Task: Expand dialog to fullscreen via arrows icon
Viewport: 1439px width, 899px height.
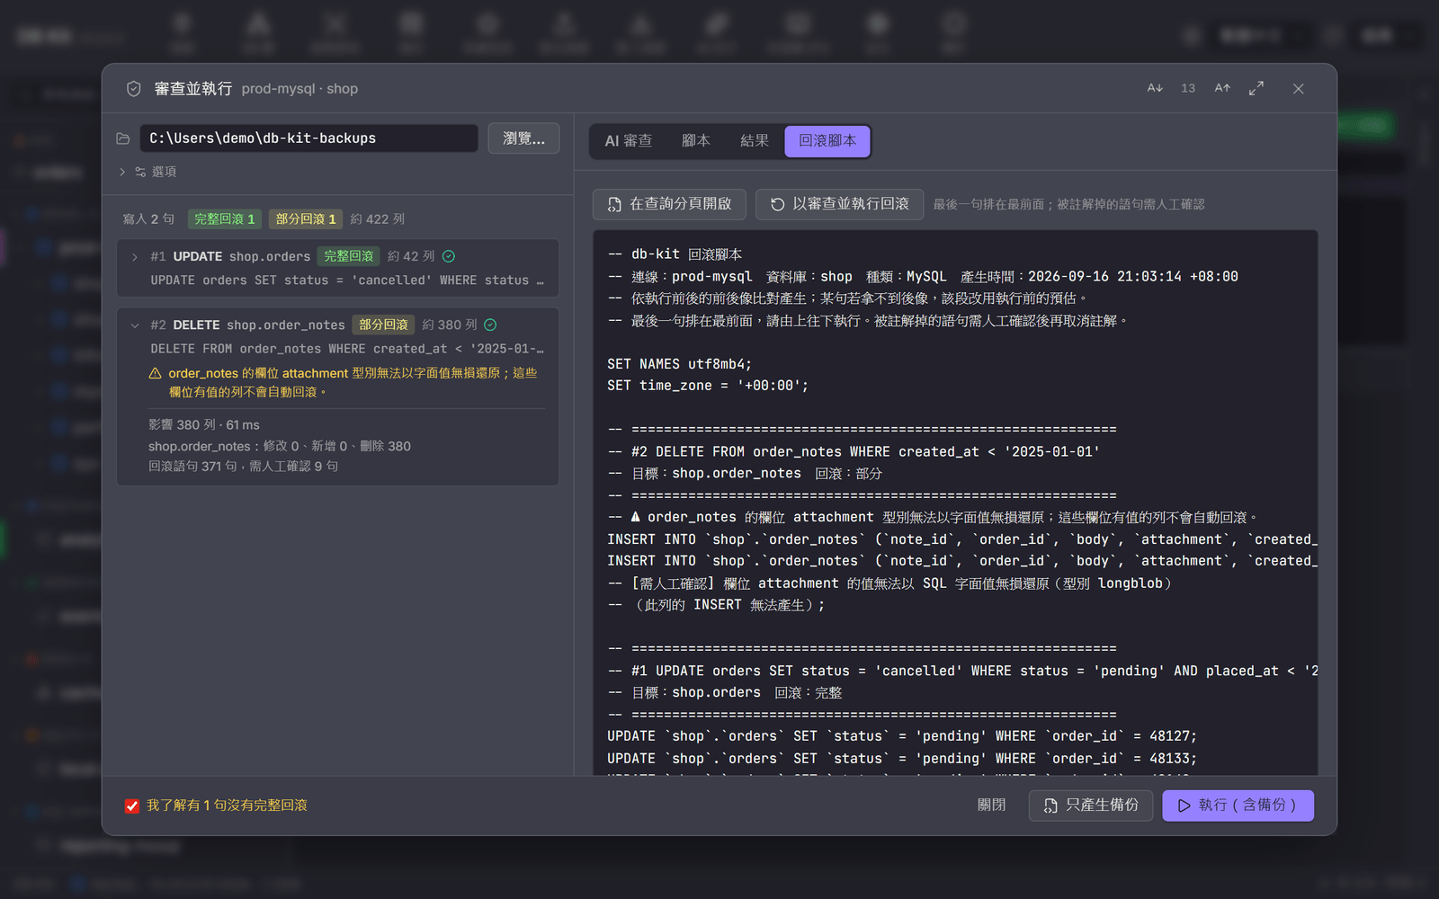Action: point(1256,88)
